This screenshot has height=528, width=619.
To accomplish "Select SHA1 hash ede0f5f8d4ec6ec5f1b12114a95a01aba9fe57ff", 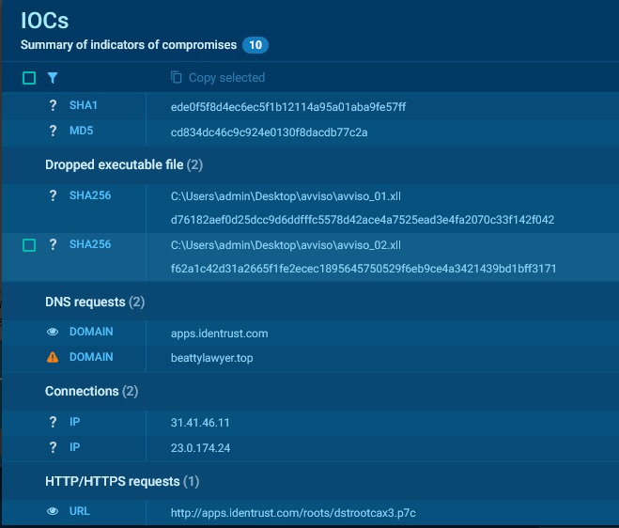I will [x=288, y=107].
